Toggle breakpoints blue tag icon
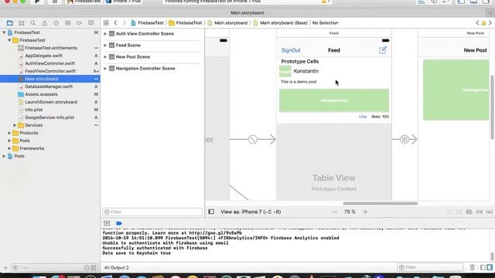This screenshot has width=495, height=278. coord(119,223)
